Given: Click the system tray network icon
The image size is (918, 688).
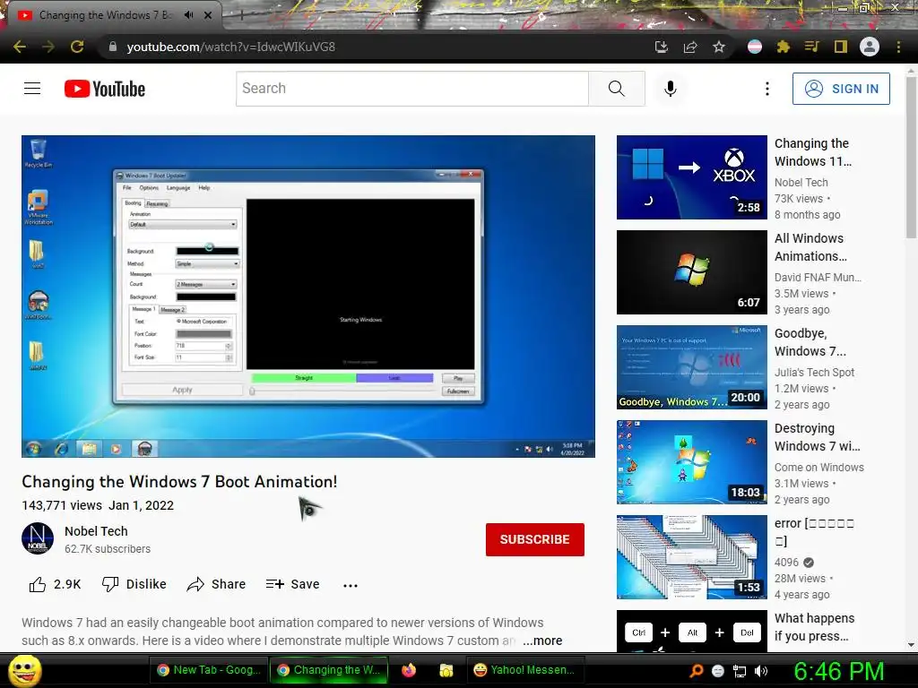Looking at the screenshot, I should tap(740, 671).
